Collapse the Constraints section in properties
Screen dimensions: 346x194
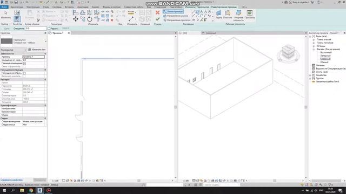[x=45, y=54]
